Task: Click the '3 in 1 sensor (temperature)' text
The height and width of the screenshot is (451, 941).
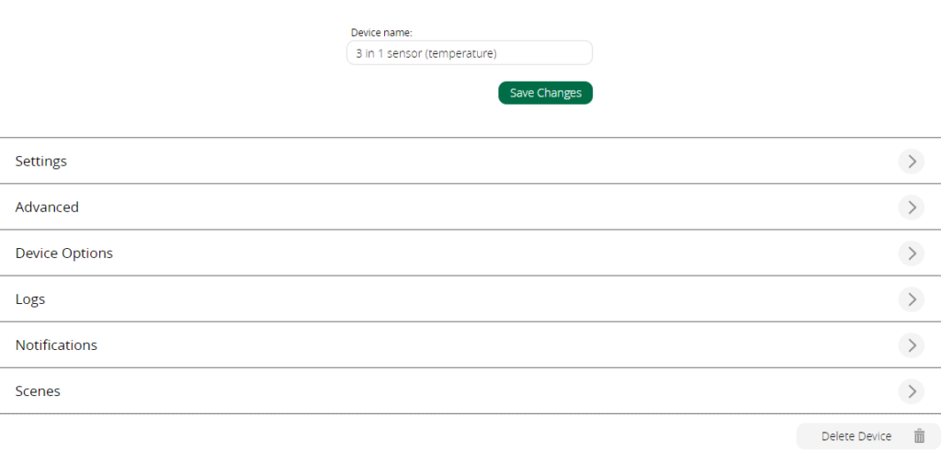Action: tap(426, 53)
